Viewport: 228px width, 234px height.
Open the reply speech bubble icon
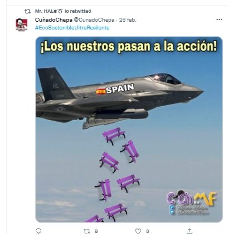(38, 231)
